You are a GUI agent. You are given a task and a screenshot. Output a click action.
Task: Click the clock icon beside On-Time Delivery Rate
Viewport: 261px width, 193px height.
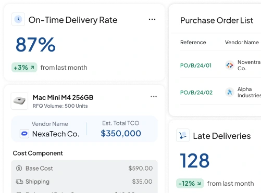pos(18,19)
